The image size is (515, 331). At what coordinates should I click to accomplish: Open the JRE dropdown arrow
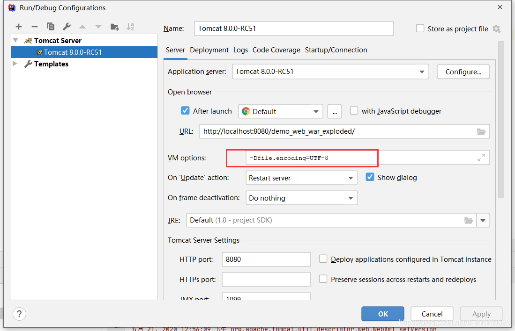(483, 220)
